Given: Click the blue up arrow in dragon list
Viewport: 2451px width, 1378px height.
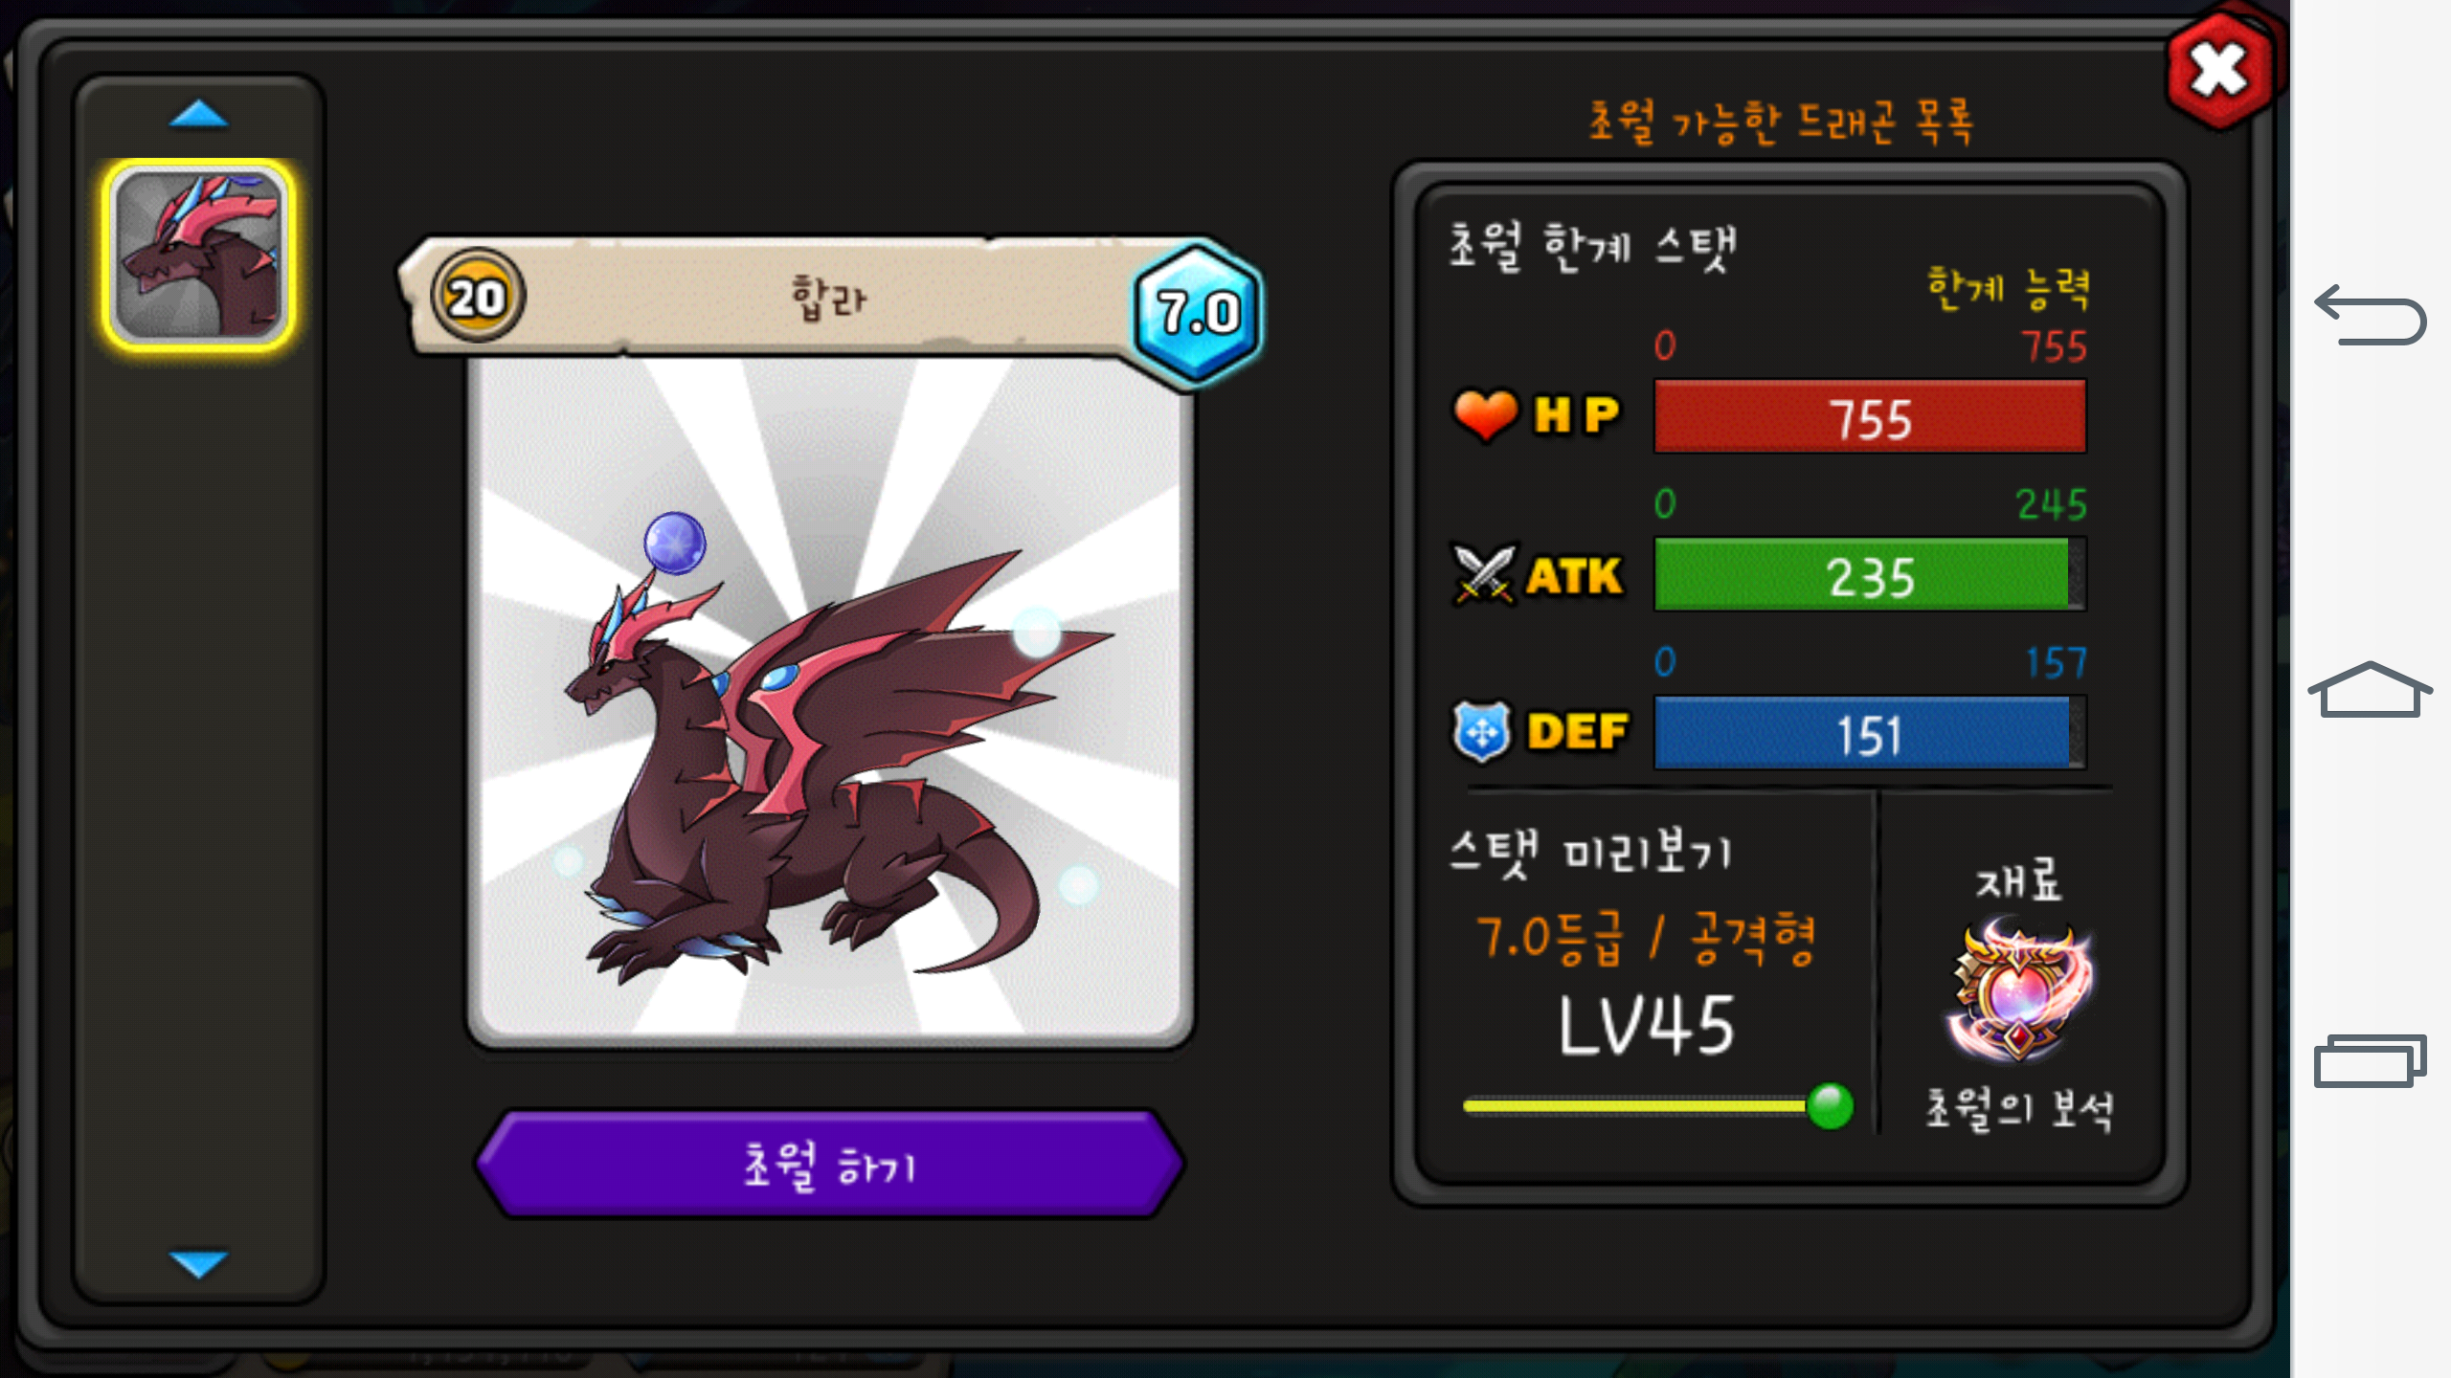Looking at the screenshot, I should (x=198, y=115).
